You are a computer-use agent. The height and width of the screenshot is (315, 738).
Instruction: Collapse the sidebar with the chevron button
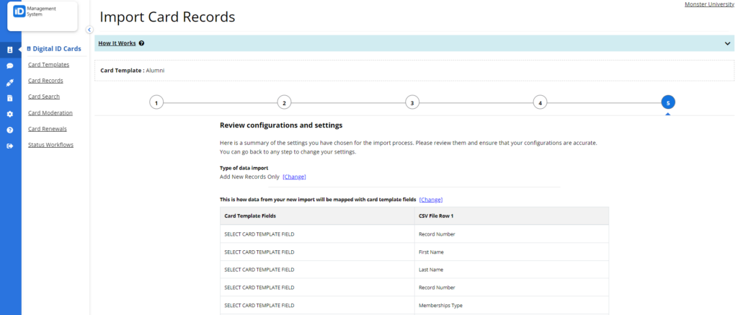tap(89, 30)
